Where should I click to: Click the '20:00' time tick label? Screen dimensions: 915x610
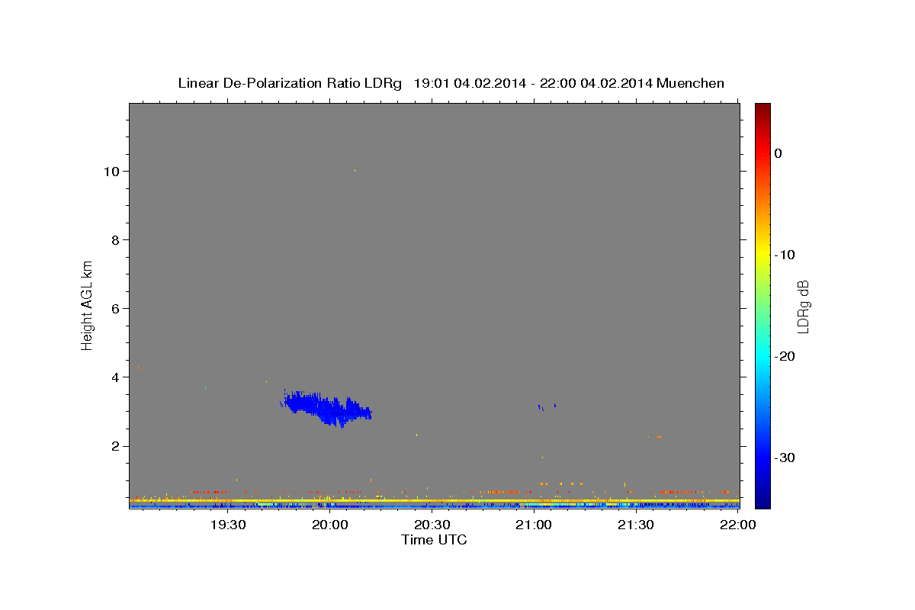330,525
